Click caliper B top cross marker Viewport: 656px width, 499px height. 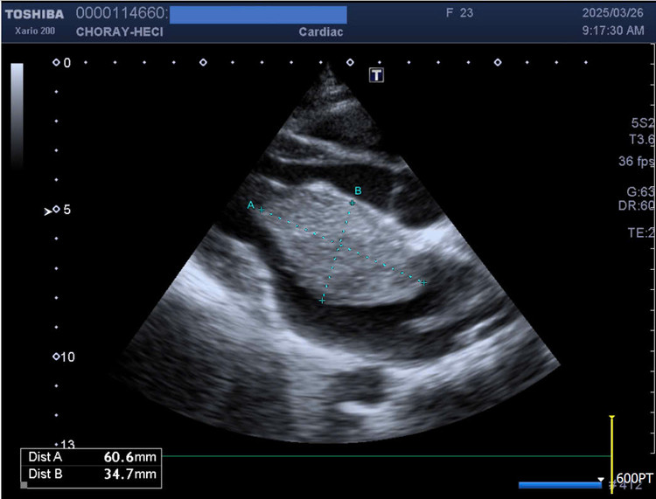pyautogui.click(x=352, y=203)
